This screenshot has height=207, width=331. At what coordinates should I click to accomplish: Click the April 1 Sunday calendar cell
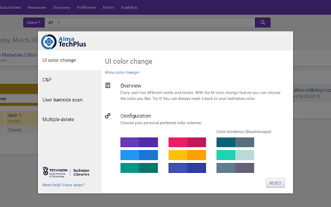[21, 118]
